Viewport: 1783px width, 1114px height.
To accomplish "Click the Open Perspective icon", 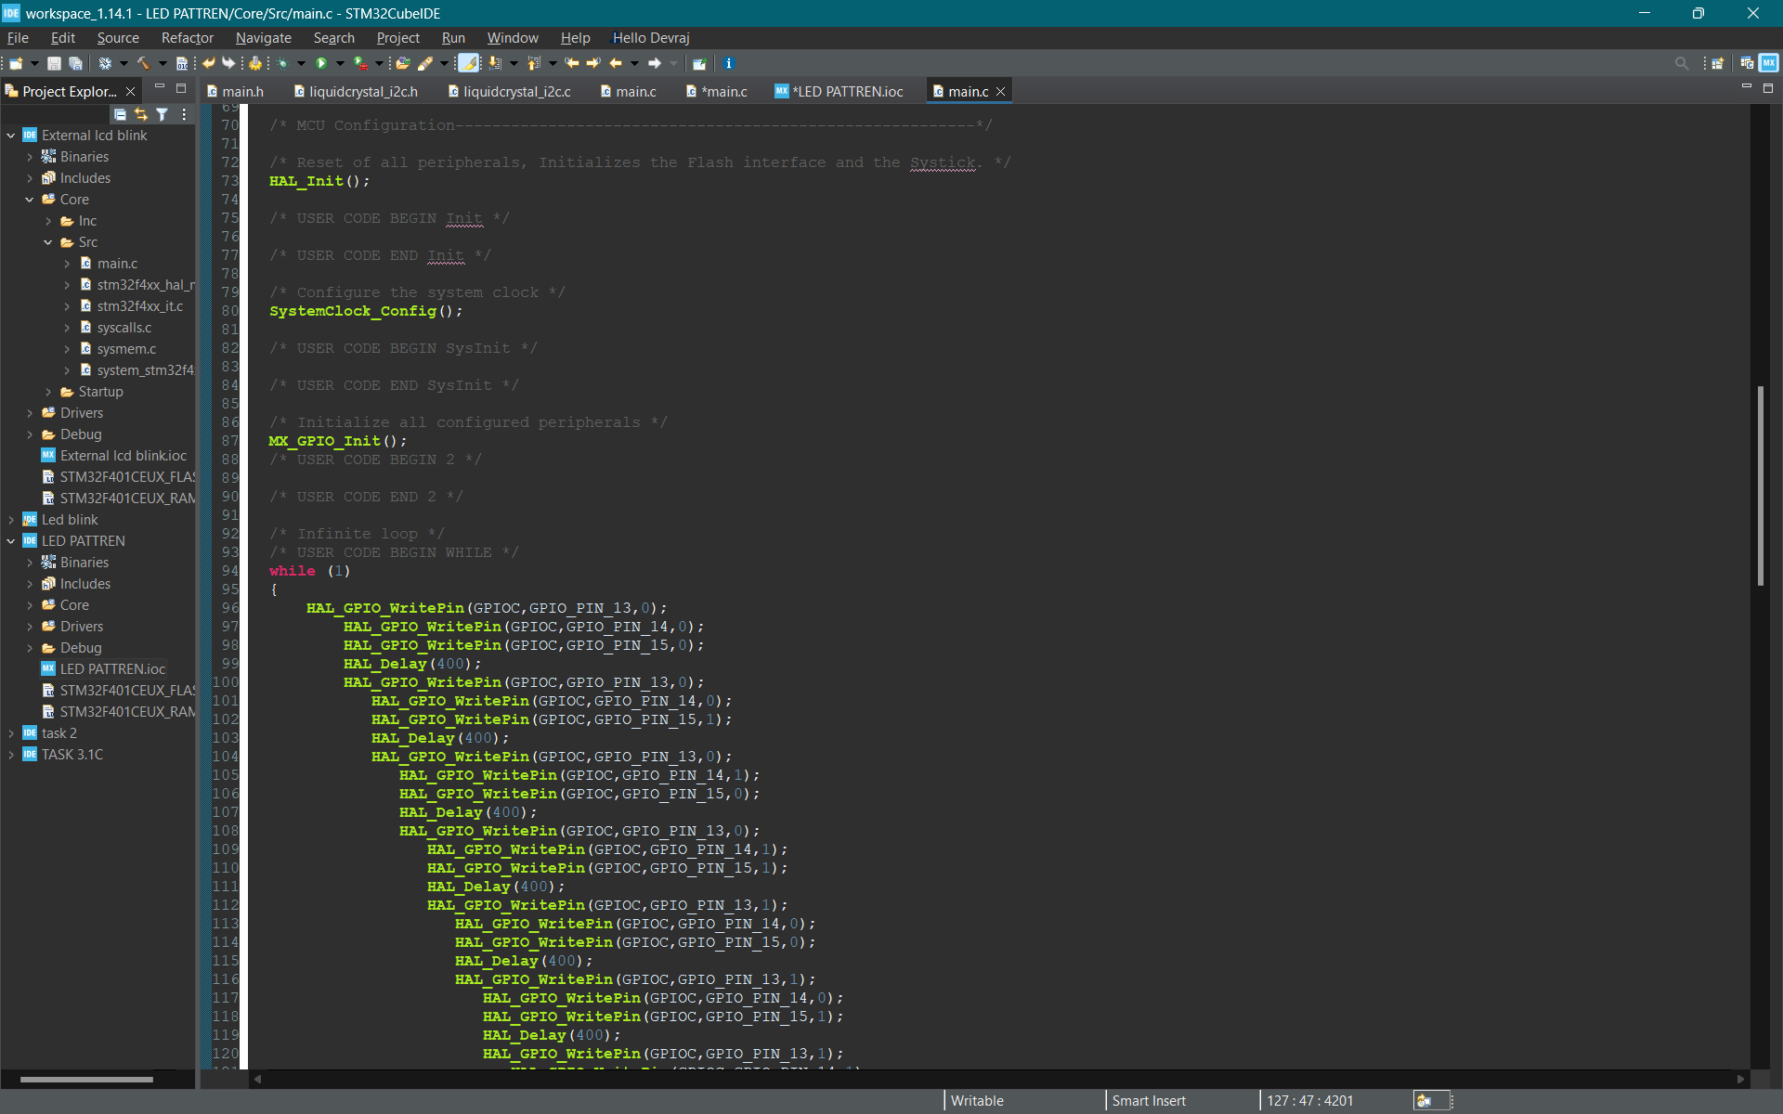I will (x=1717, y=63).
